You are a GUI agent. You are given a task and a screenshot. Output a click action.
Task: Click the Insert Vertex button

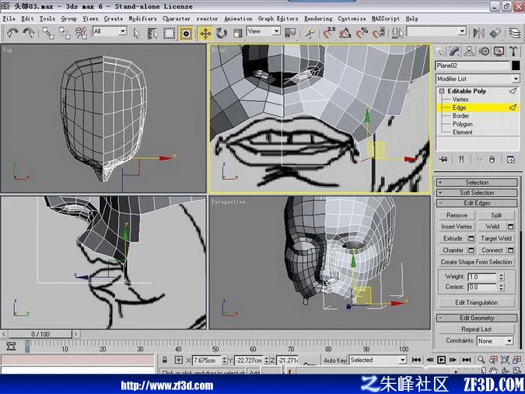457,227
